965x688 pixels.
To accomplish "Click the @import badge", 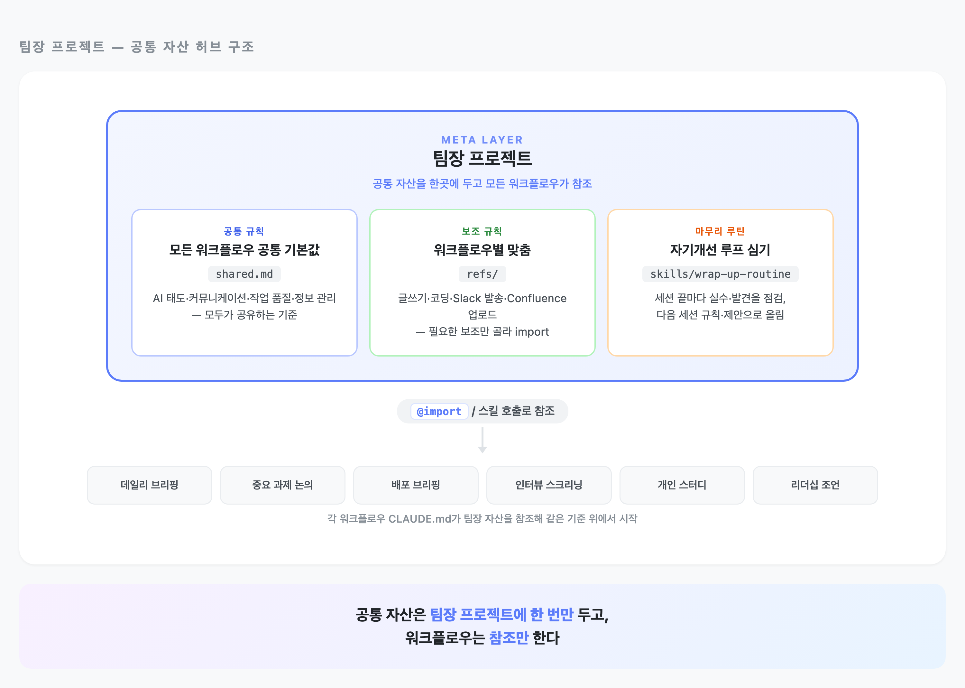I will click(x=439, y=411).
